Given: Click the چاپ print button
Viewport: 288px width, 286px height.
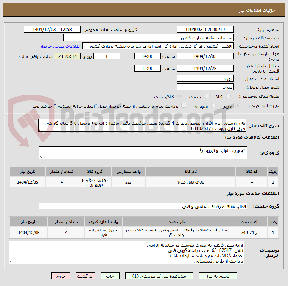Looking at the screenshot, I should click(x=110, y=276).
